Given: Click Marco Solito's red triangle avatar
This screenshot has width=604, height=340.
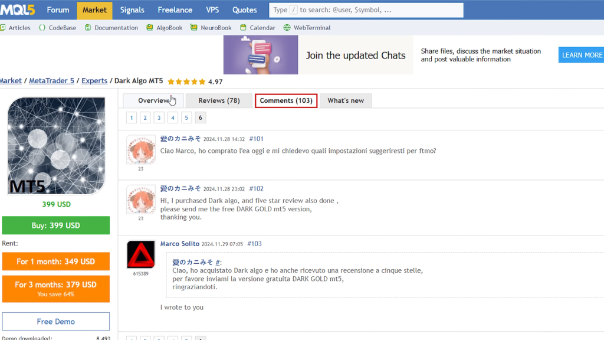Looking at the screenshot, I should (x=140, y=254).
